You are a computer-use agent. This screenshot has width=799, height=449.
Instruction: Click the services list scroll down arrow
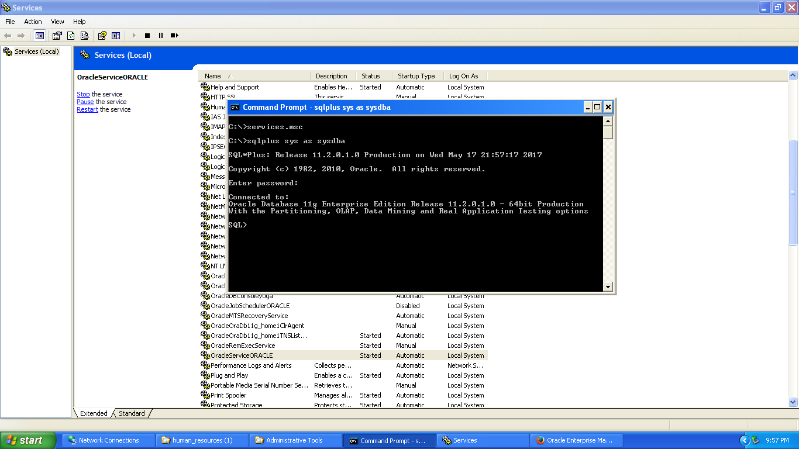tap(793, 402)
